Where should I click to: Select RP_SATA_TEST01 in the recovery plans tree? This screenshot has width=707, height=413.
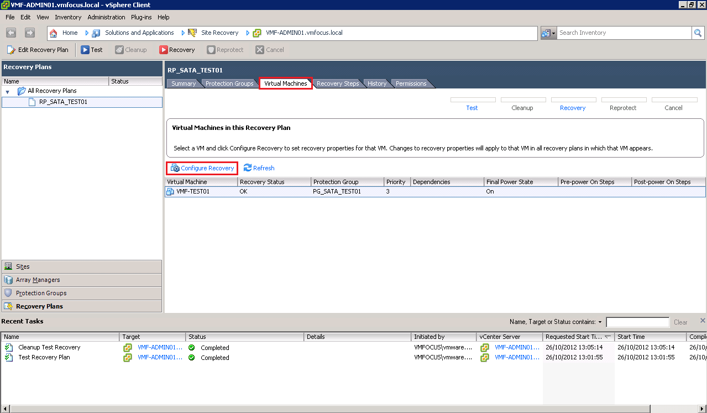pyautogui.click(x=63, y=102)
